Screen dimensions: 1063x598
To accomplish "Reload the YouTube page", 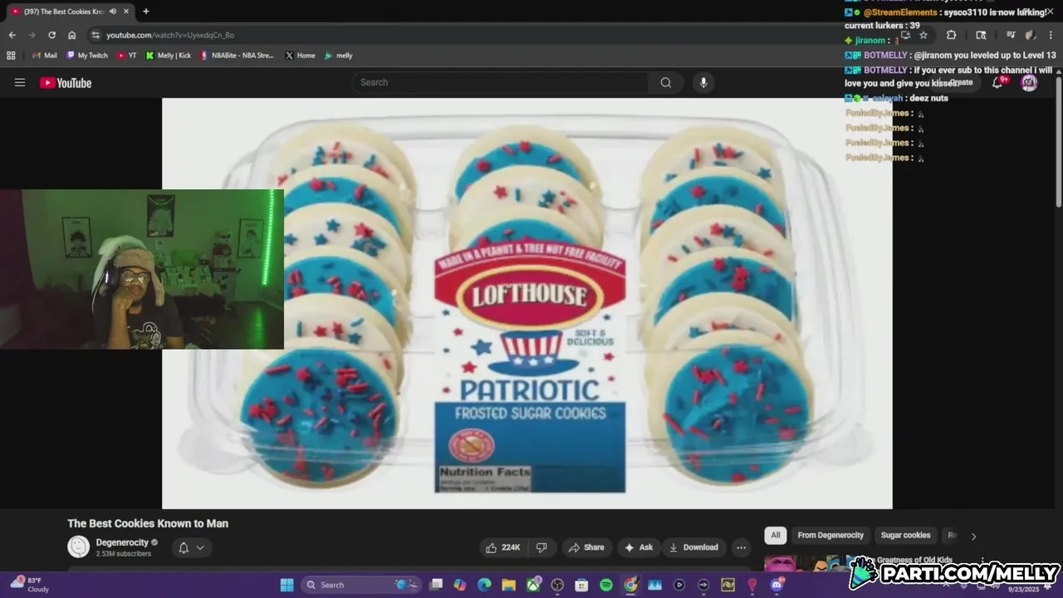I will (x=51, y=35).
